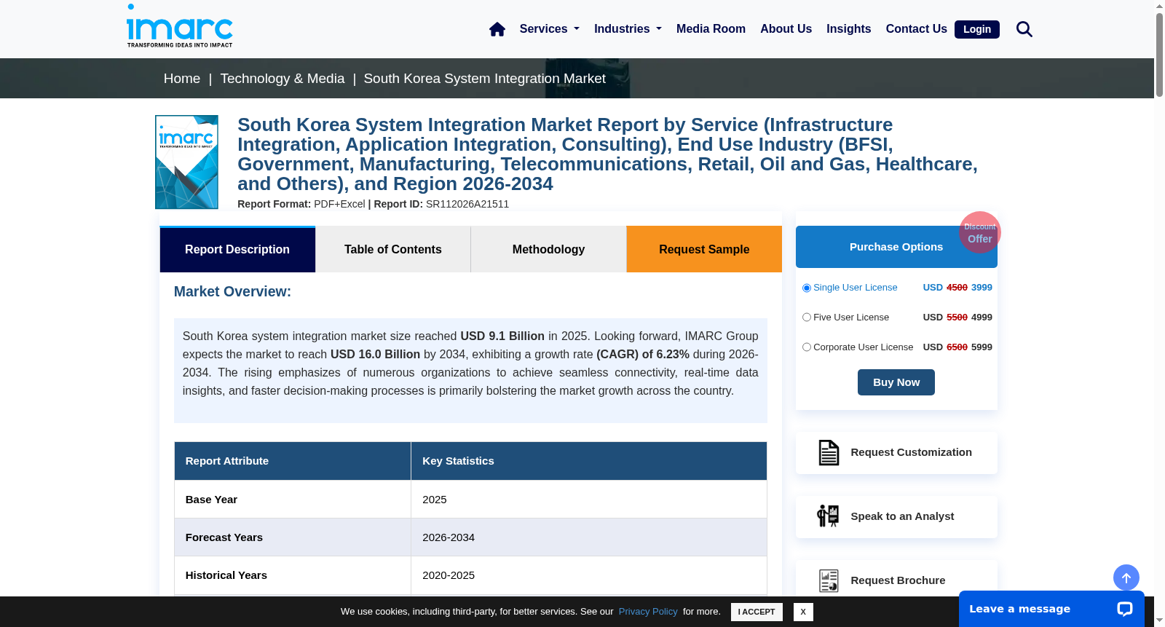This screenshot has width=1165, height=627.
Task: Click the Request Customization card label
Action: (912, 452)
